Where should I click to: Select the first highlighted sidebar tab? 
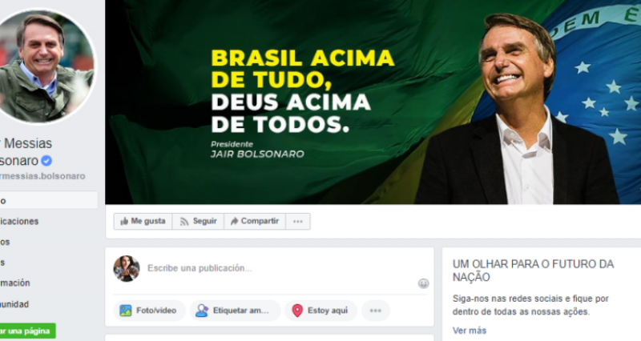49,200
